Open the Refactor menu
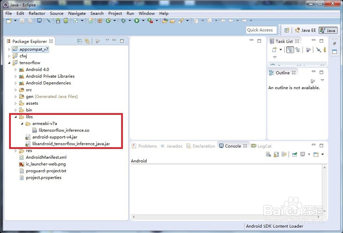 (37, 13)
